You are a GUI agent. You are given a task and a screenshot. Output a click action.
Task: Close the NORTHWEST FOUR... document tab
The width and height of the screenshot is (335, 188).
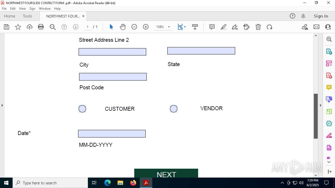(x=83, y=16)
